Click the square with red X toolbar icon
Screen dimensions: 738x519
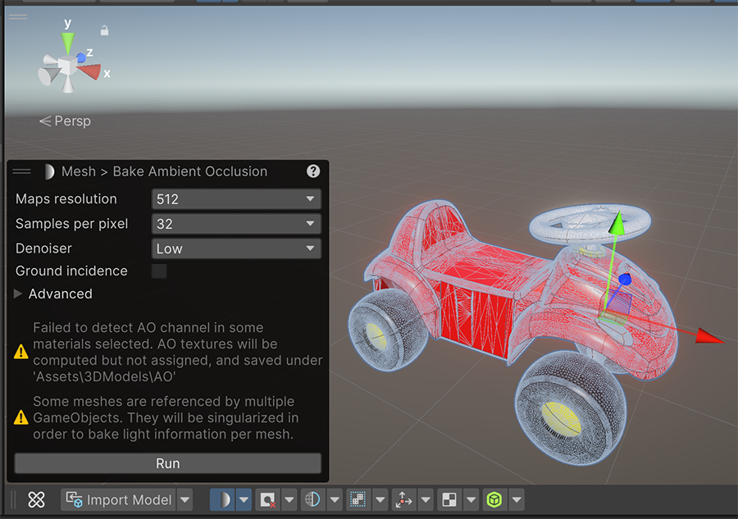[266, 499]
